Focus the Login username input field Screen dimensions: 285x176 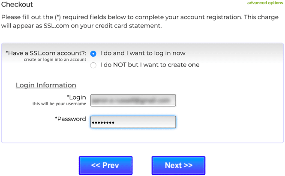133,100
